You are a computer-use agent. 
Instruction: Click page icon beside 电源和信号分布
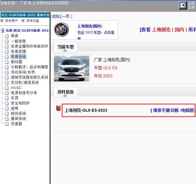point(7,93)
